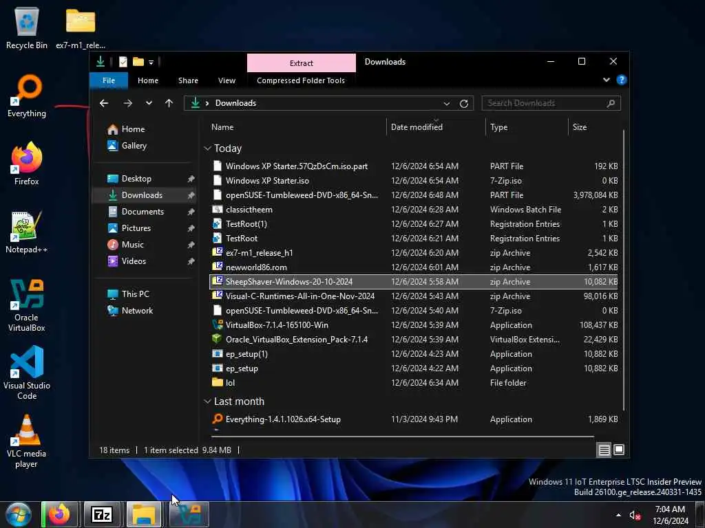Open ex7-m1_rele... folder on desktop
Viewport: 705px width, 528px height.
[x=81, y=27]
